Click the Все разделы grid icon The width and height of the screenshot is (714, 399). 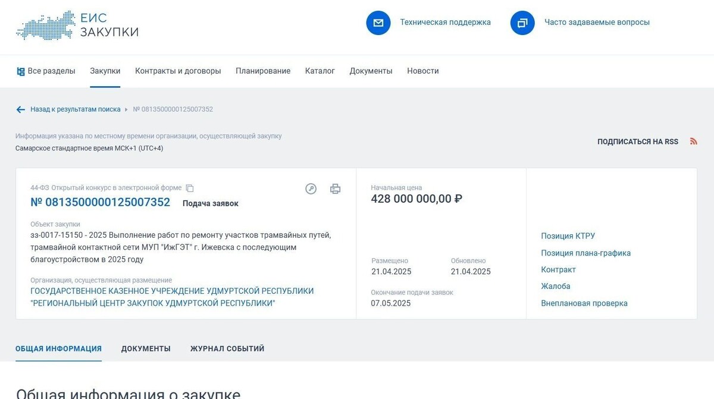coord(20,71)
